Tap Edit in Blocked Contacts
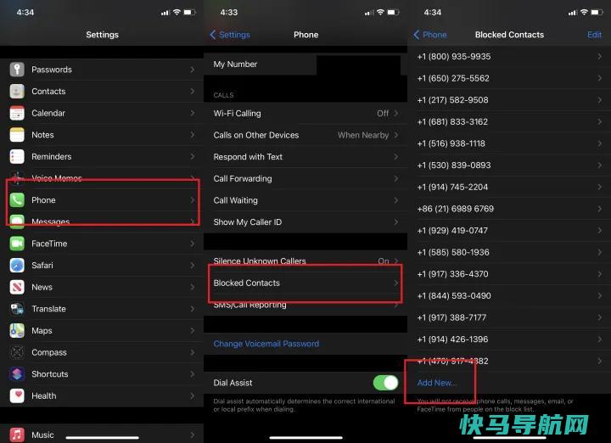 click(x=594, y=35)
